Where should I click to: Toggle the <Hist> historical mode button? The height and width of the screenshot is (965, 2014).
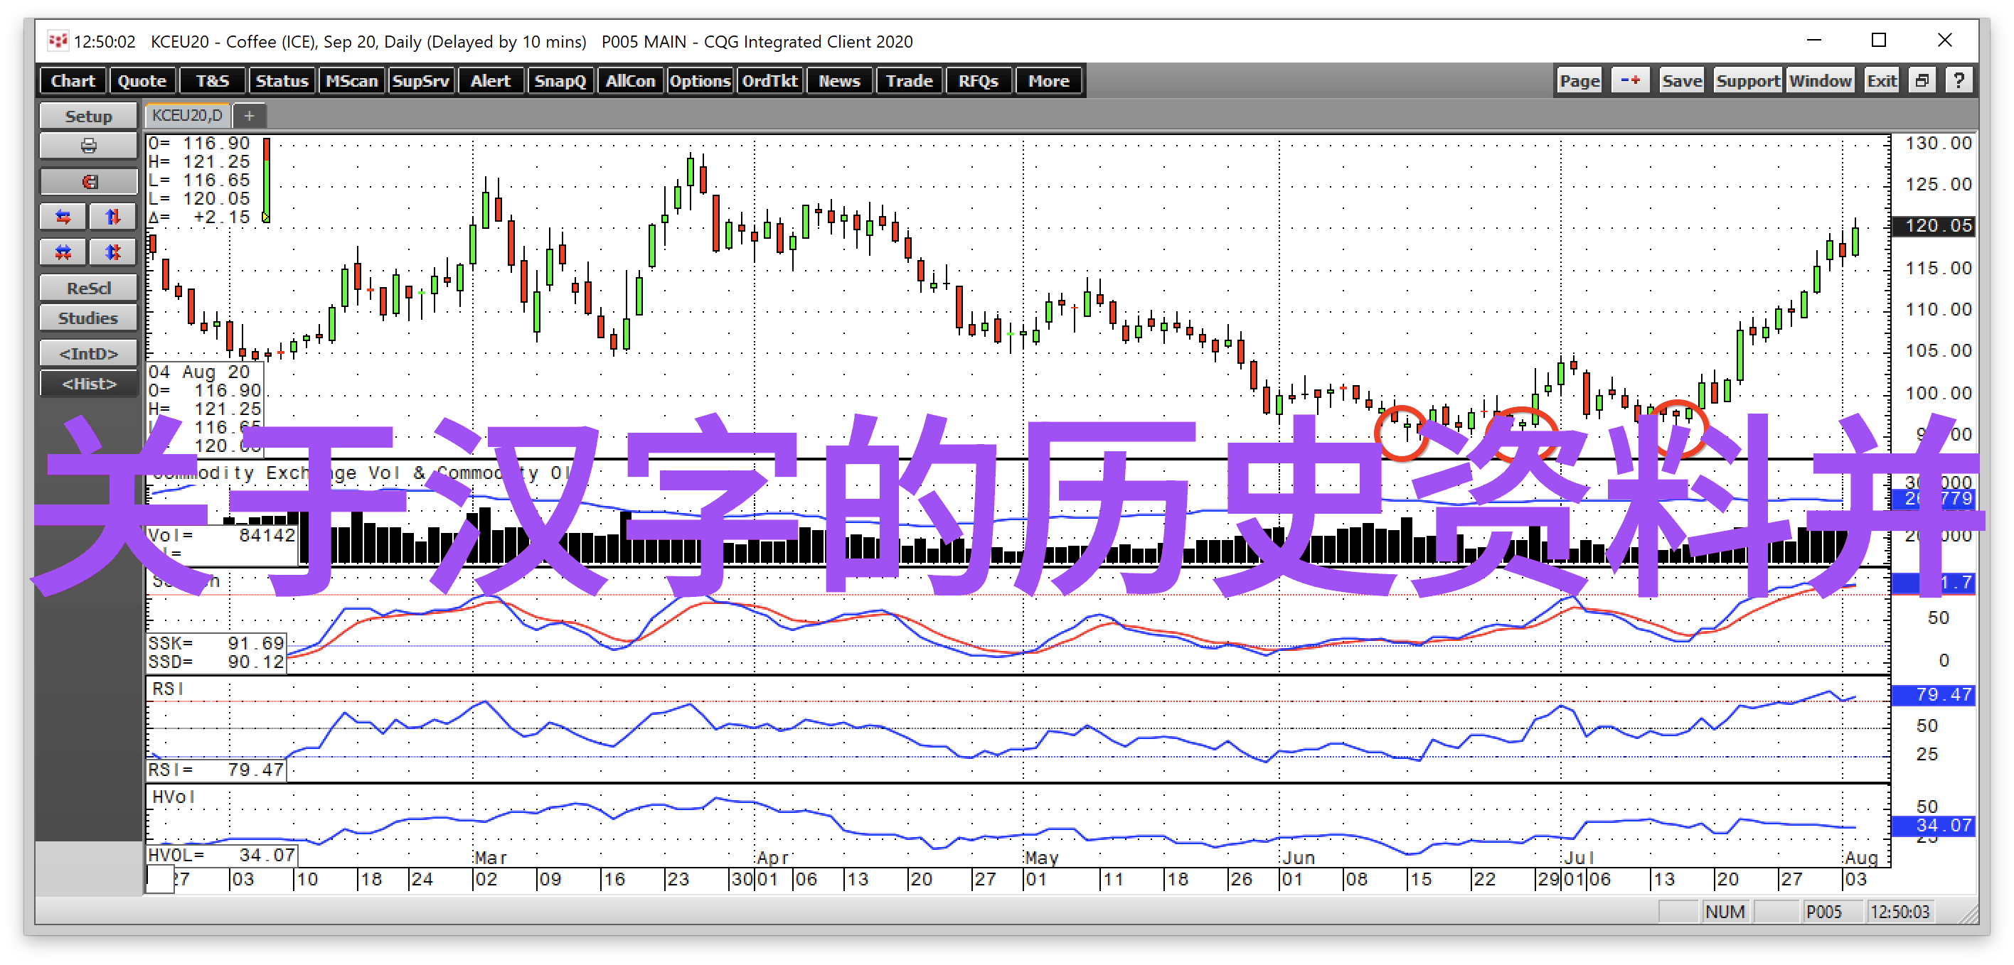coord(88,384)
